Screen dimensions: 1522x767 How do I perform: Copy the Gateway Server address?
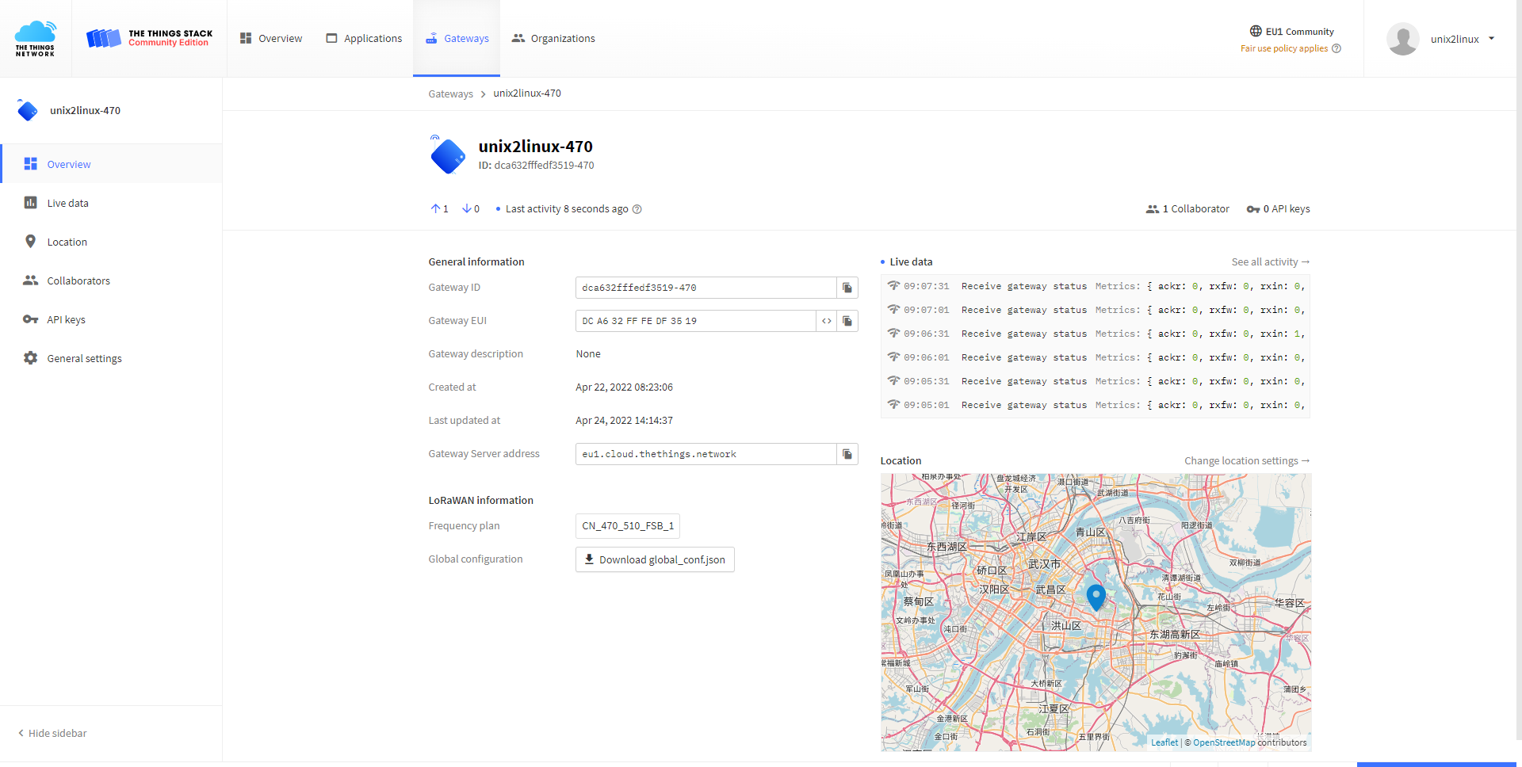click(x=847, y=454)
